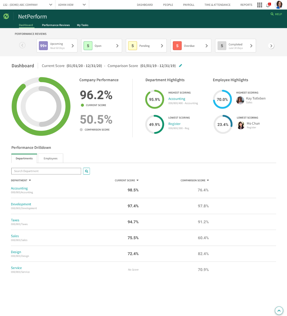This screenshot has width=287, height=316.
Task: Click the left carousel arrow in Performance Reviews
Action: point(22,45)
